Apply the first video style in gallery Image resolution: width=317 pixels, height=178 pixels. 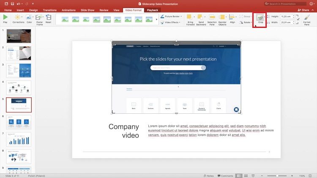coord(65,19)
